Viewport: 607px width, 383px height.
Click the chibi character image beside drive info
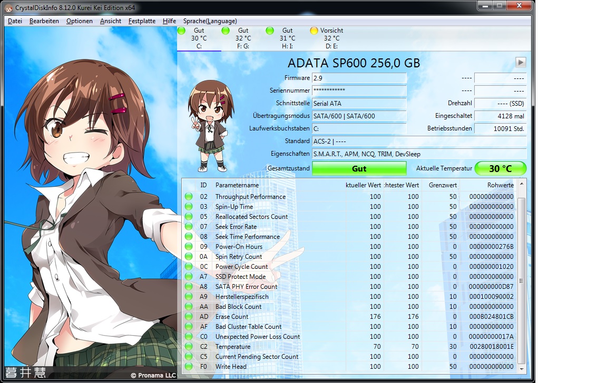210,126
